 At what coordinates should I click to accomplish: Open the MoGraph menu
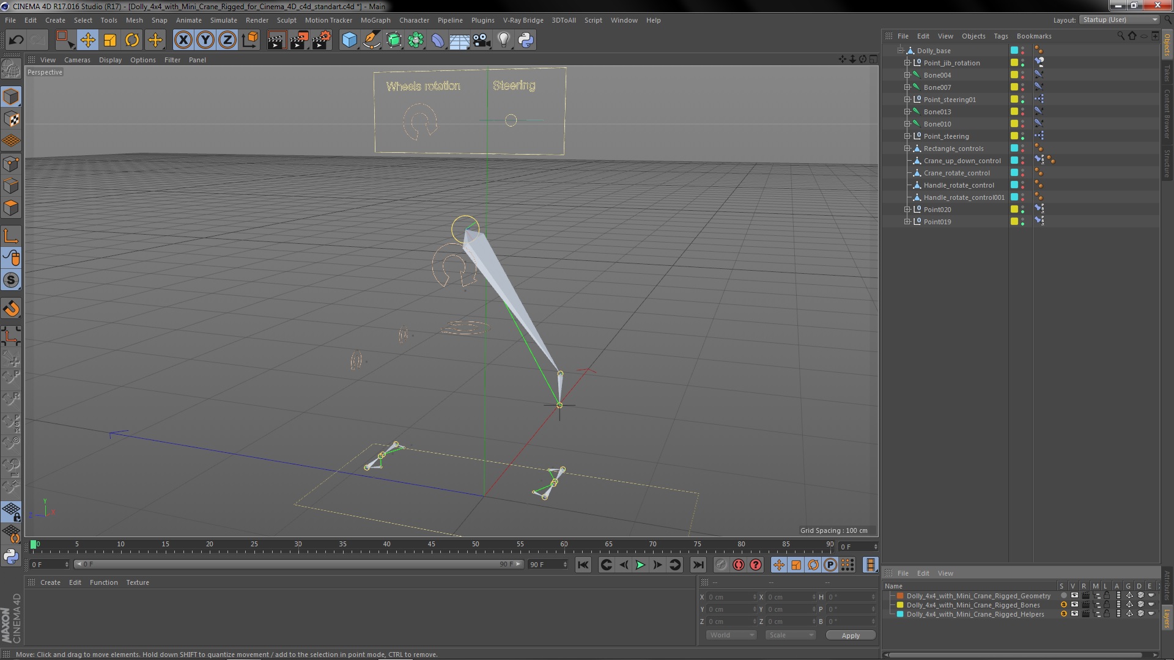pyautogui.click(x=375, y=20)
